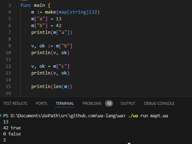Click the problems count badge 10
The image size is (192, 144).
point(109,103)
